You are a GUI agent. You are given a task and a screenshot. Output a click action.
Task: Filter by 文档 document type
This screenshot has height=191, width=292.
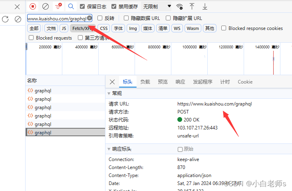click(x=51, y=28)
